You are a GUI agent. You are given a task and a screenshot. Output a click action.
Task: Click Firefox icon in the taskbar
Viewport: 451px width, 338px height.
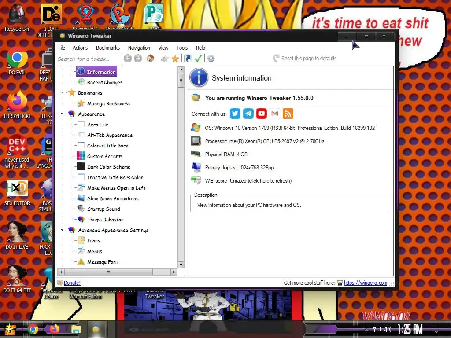point(54,329)
